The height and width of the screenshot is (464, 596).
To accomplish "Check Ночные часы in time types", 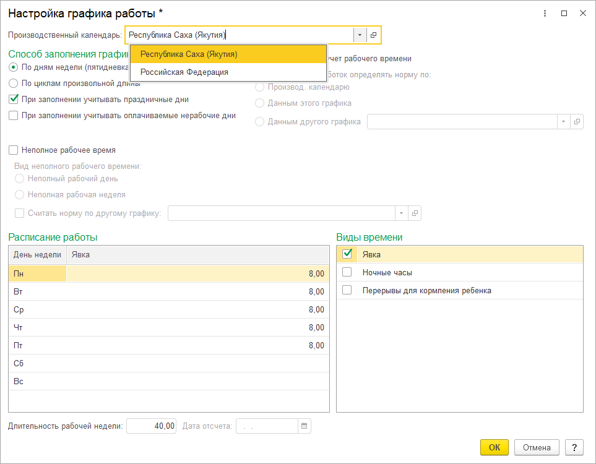I will click(x=347, y=272).
